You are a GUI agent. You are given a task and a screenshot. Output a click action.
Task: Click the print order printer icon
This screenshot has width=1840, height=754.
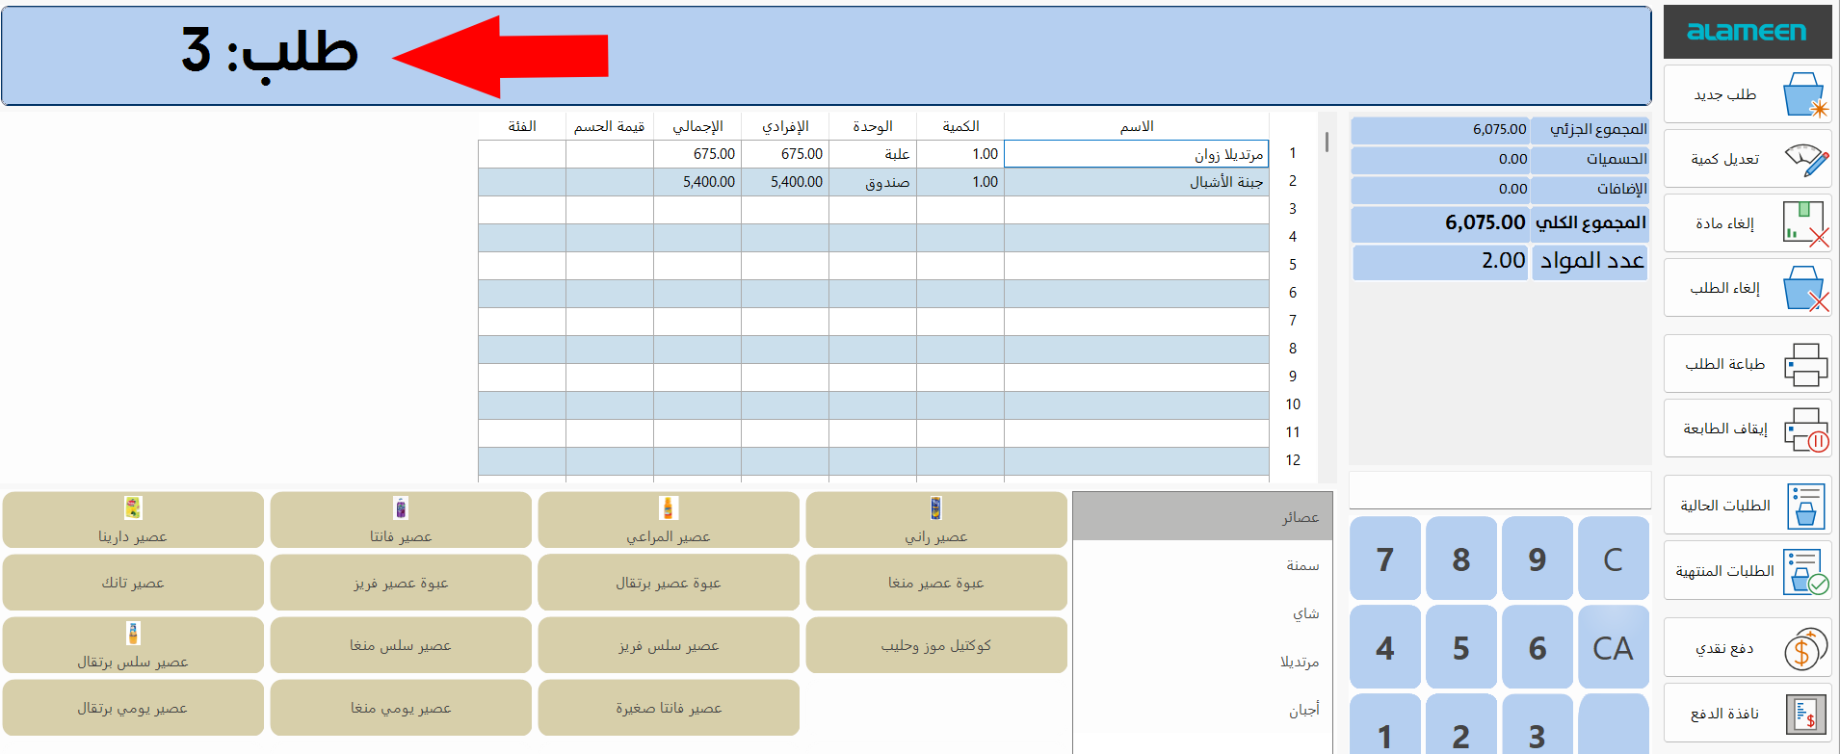(x=1805, y=364)
